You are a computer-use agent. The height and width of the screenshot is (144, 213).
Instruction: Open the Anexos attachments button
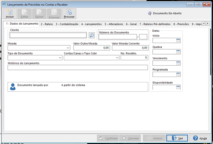pos(154,138)
